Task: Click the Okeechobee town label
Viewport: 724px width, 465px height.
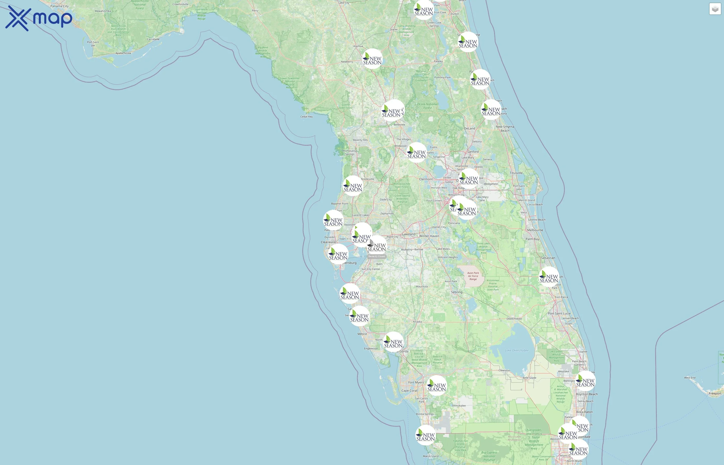Action: [x=514, y=319]
